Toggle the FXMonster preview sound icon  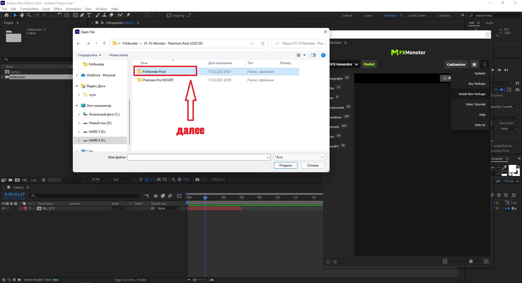335,262
